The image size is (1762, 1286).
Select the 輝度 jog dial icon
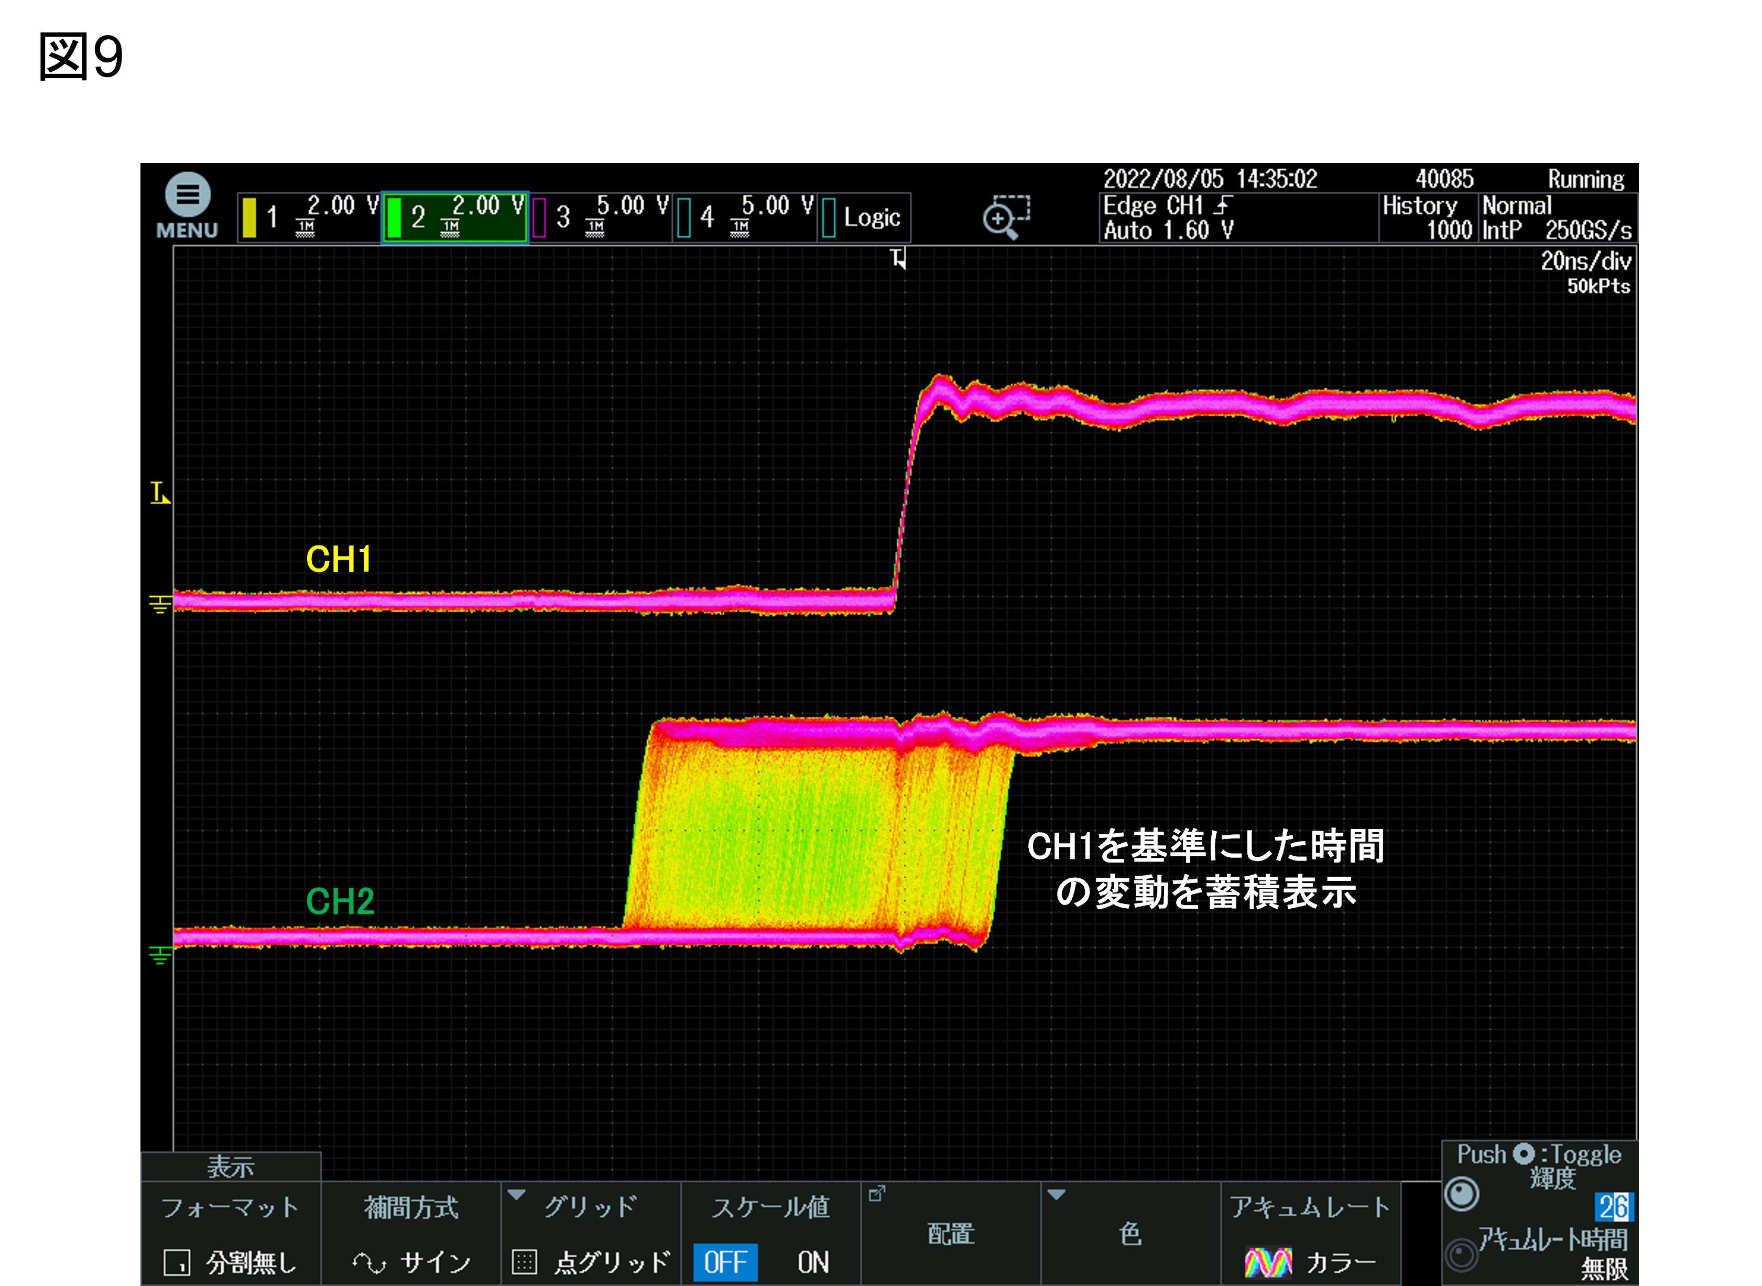1462,1194
